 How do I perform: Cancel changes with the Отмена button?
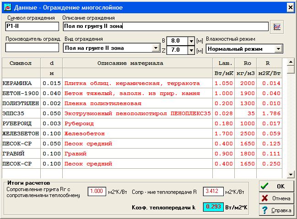(276, 198)
